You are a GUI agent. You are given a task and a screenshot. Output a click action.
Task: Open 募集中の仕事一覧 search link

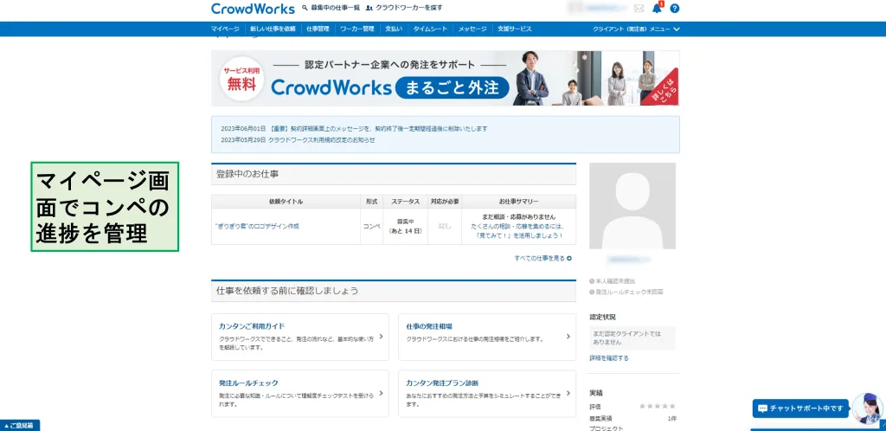click(x=331, y=8)
